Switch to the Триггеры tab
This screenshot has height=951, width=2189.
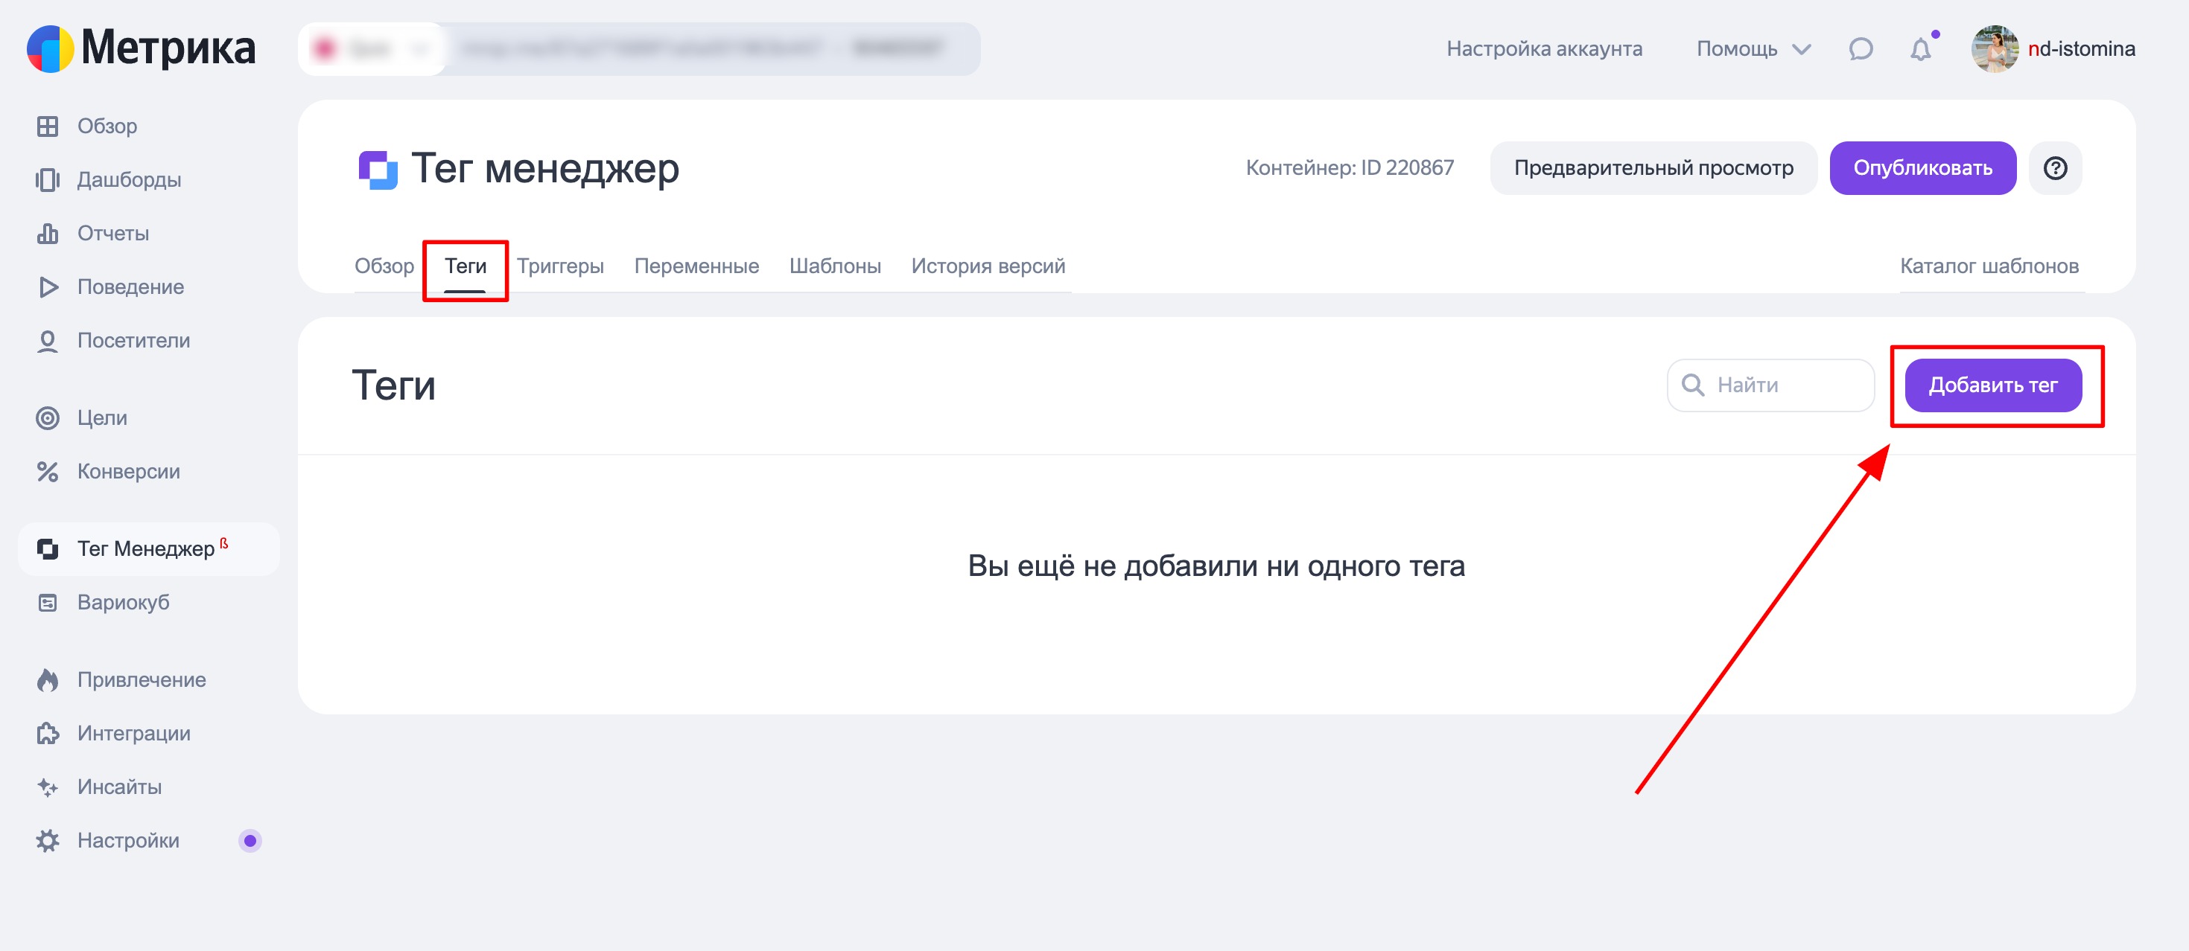coord(560,266)
